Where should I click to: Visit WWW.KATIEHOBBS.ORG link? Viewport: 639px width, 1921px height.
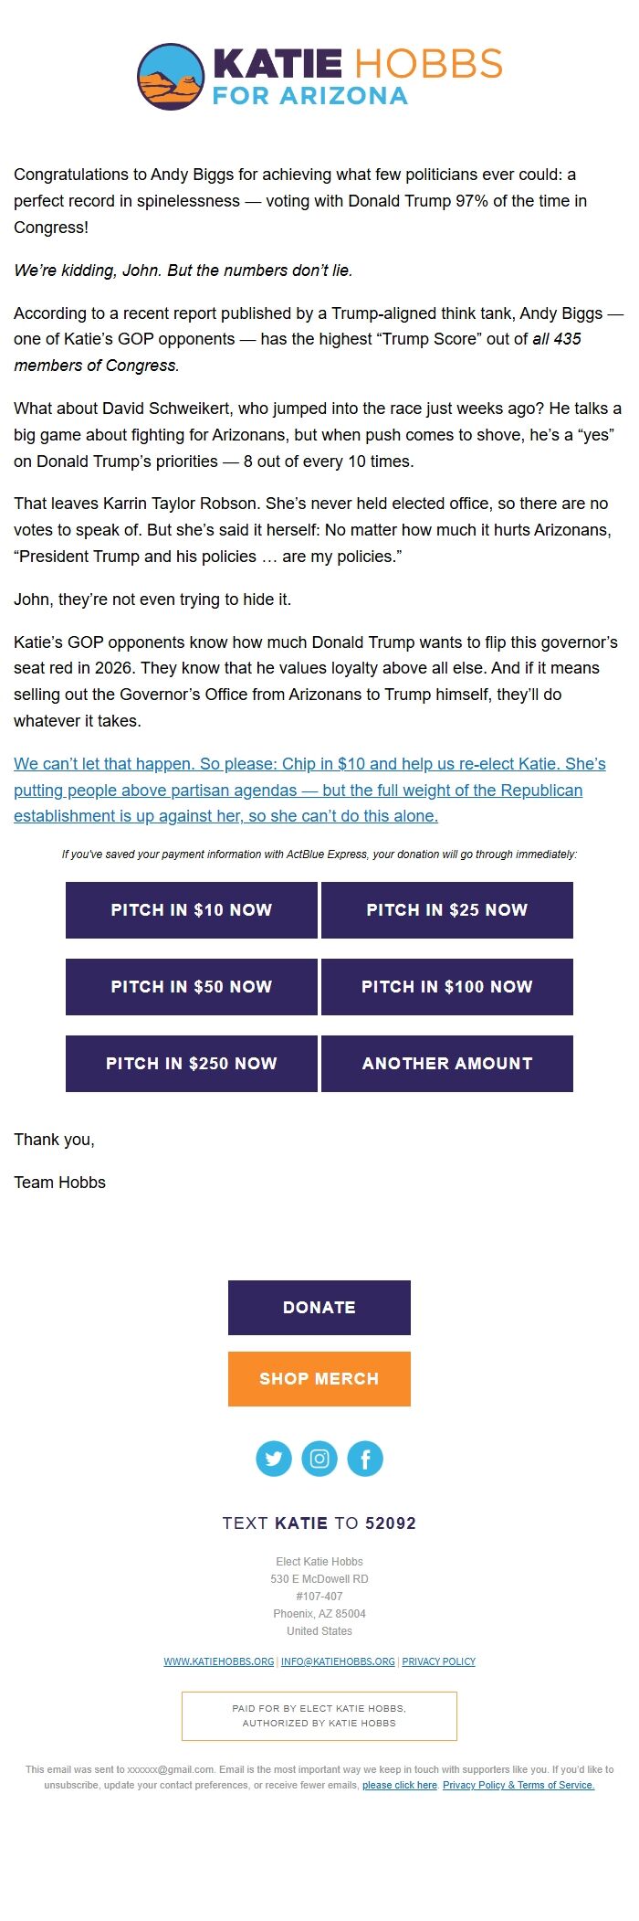[x=219, y=1661]
